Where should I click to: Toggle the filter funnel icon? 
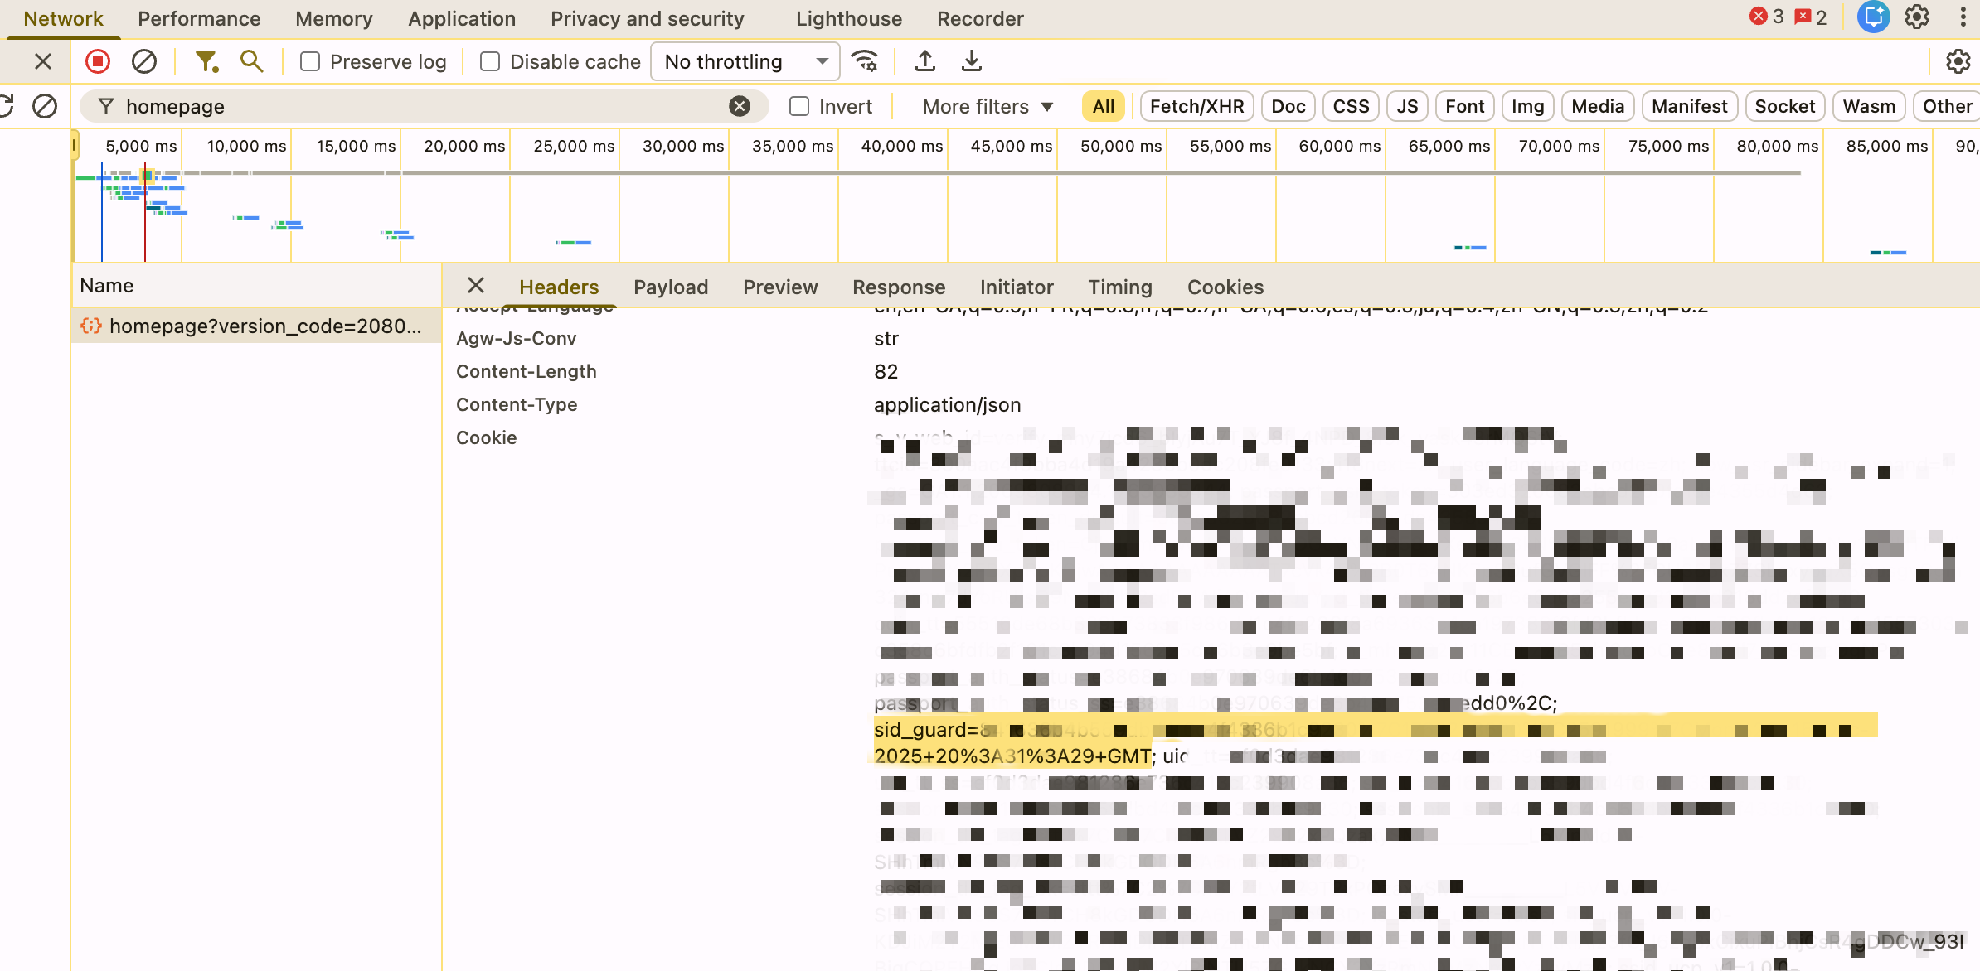coord(206,61)
